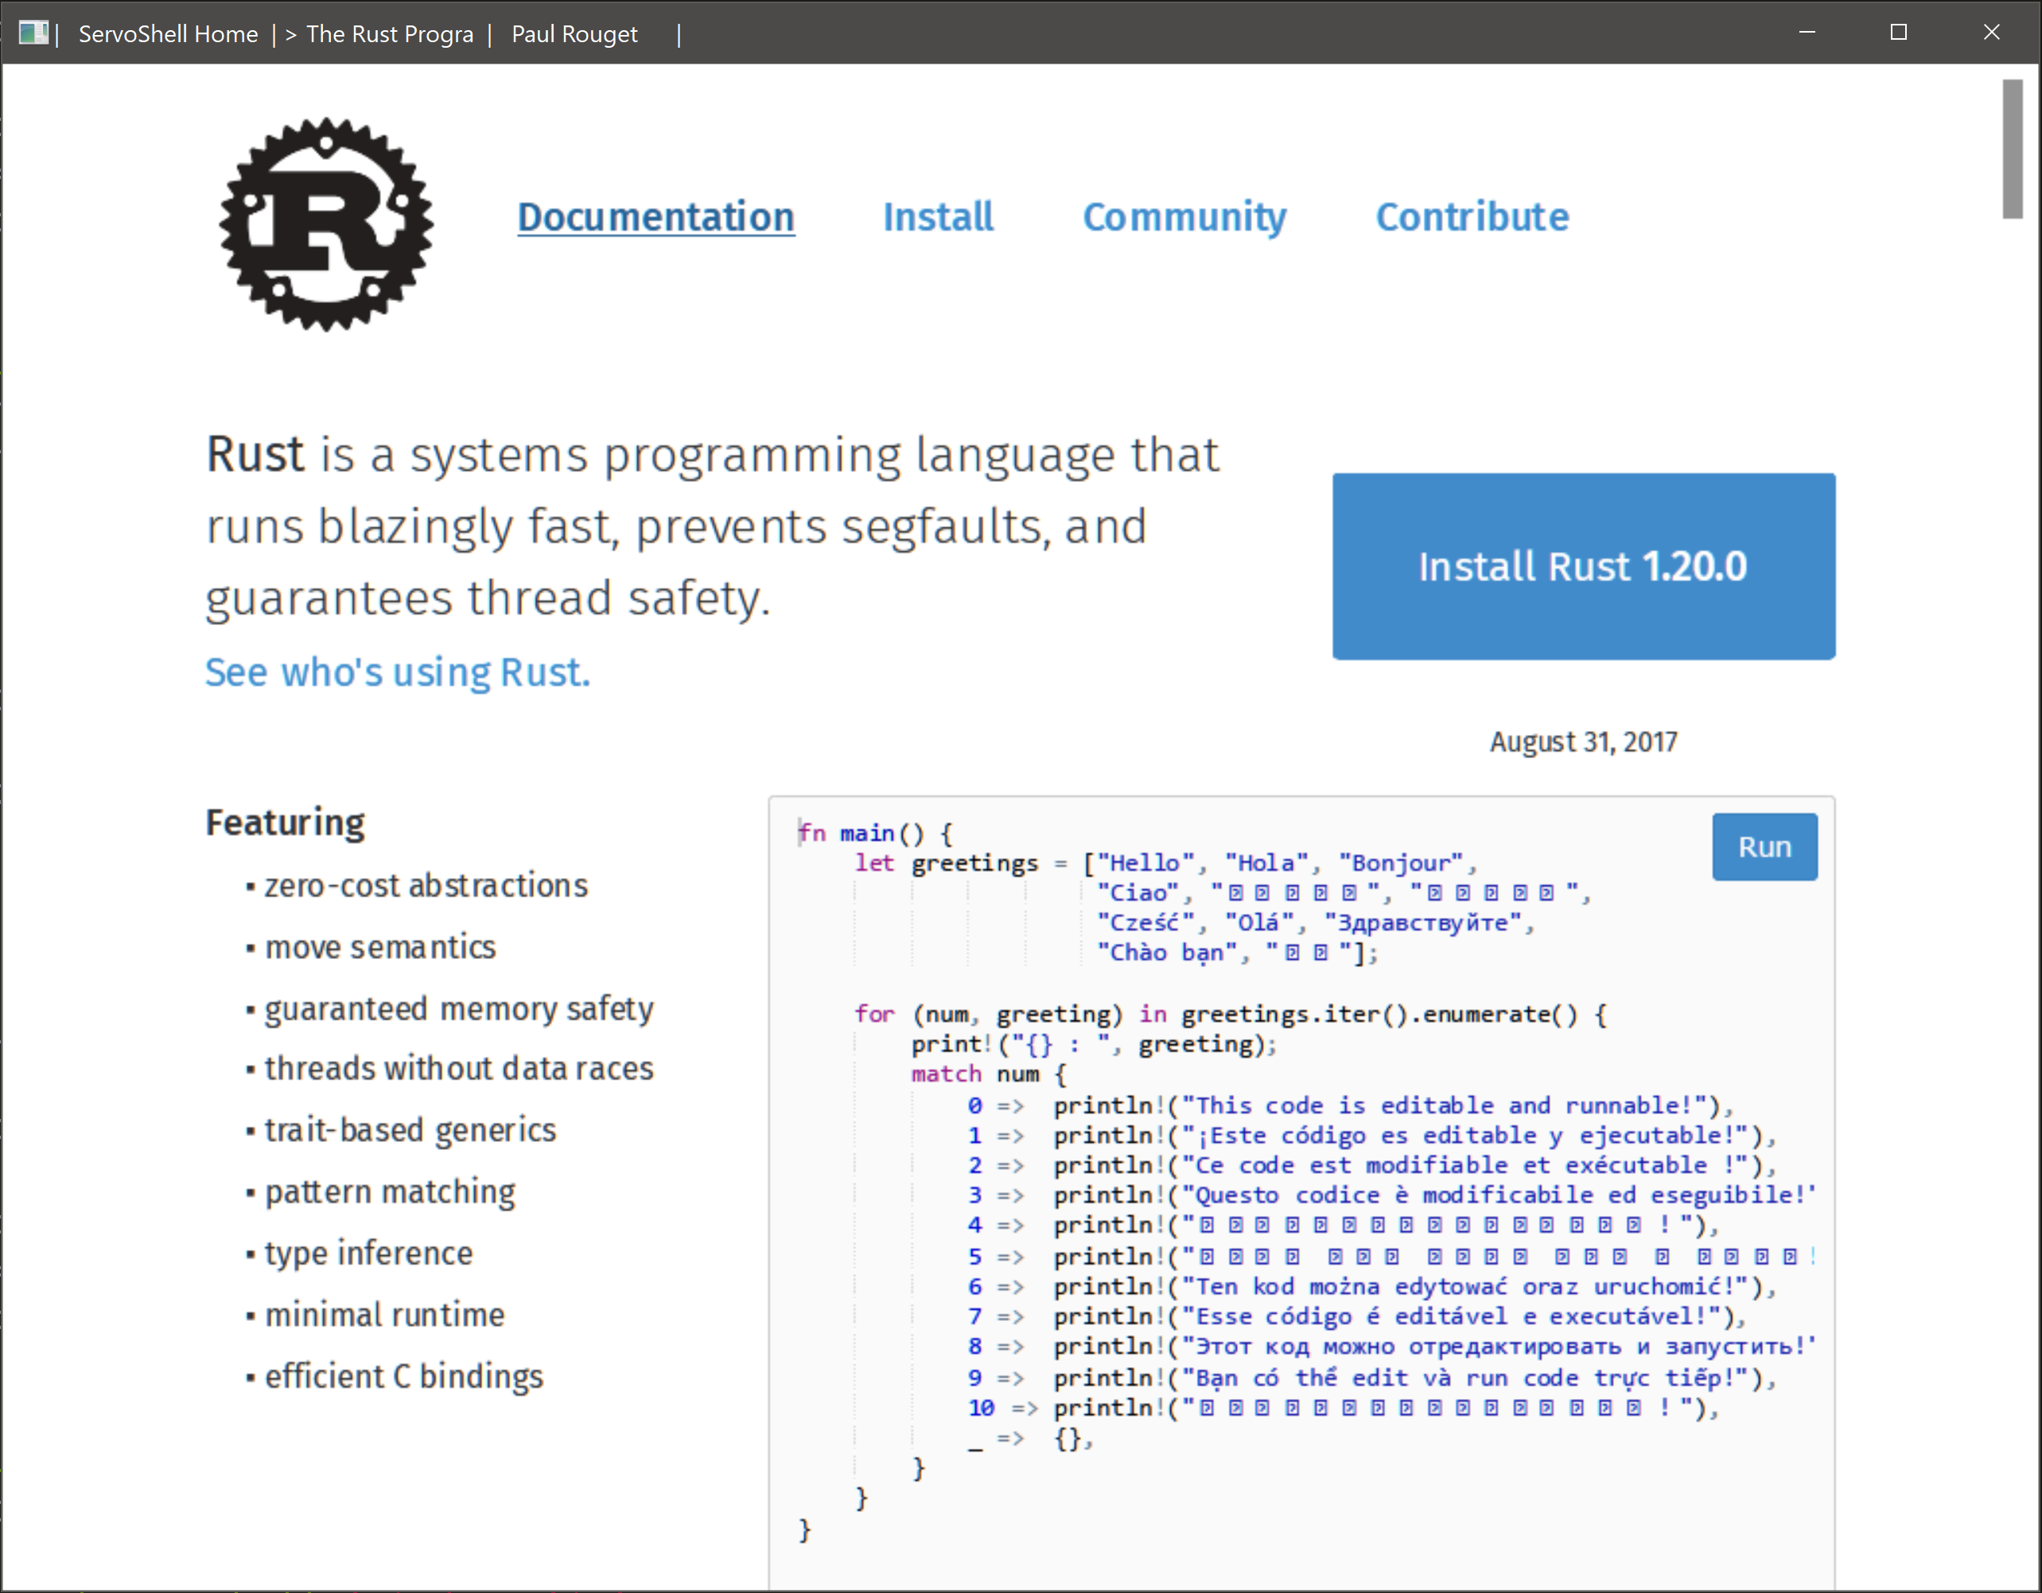The height and width of the screenshot is (1593, 2042).
Task: Select the Maximize window icon
Action: pos(1898,33)
